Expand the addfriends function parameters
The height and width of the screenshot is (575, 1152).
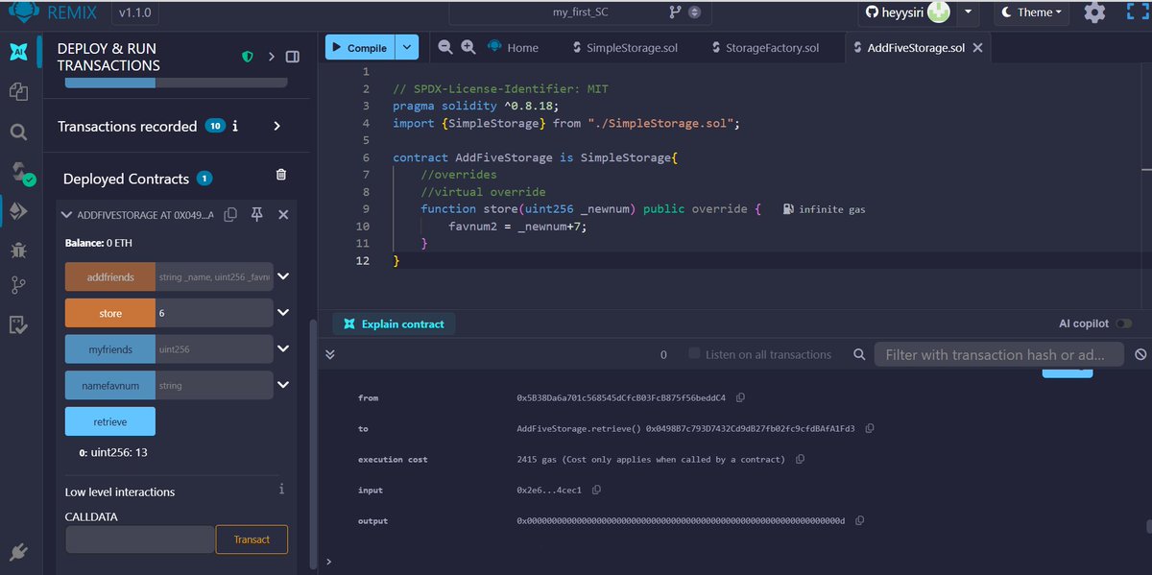tap(283, 276)
